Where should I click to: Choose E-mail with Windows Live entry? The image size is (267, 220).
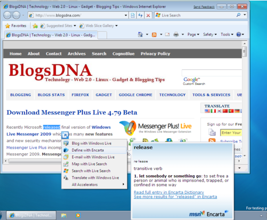94,157
